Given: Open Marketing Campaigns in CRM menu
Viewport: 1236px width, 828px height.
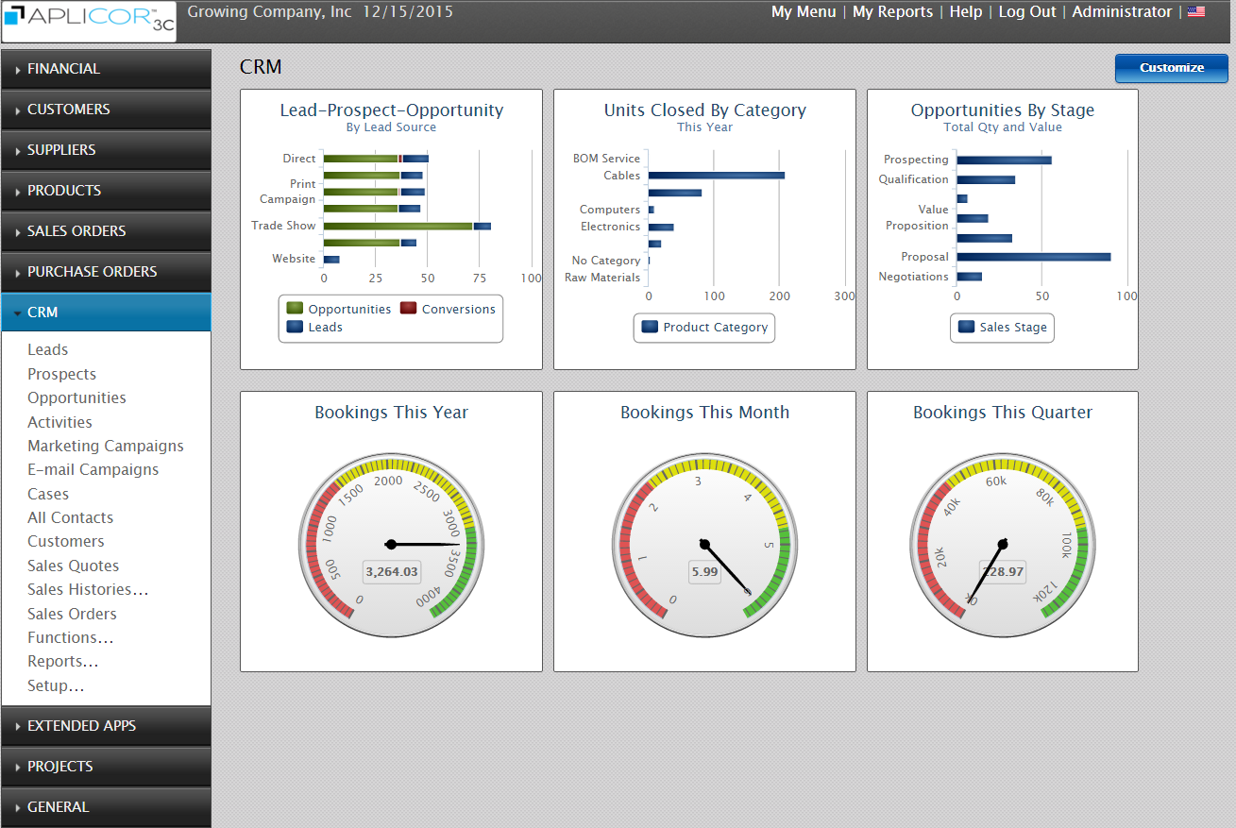Looking at the screenshot, I should 106,446.
